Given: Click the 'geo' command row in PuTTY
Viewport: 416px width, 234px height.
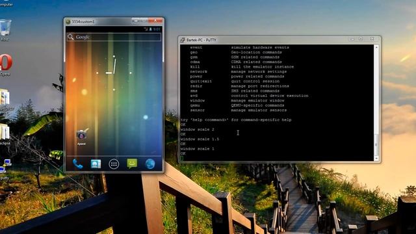Looking at the screenshot, I should (236, 52).
